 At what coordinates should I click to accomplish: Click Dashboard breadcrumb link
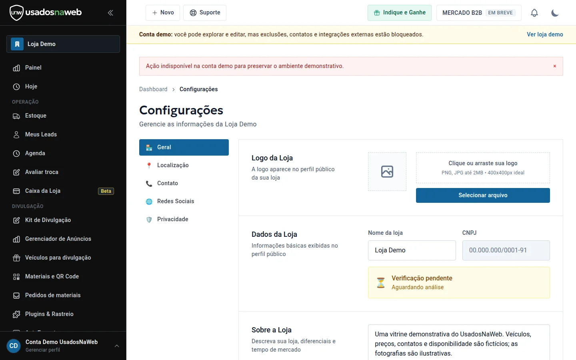tap(153, 89)
